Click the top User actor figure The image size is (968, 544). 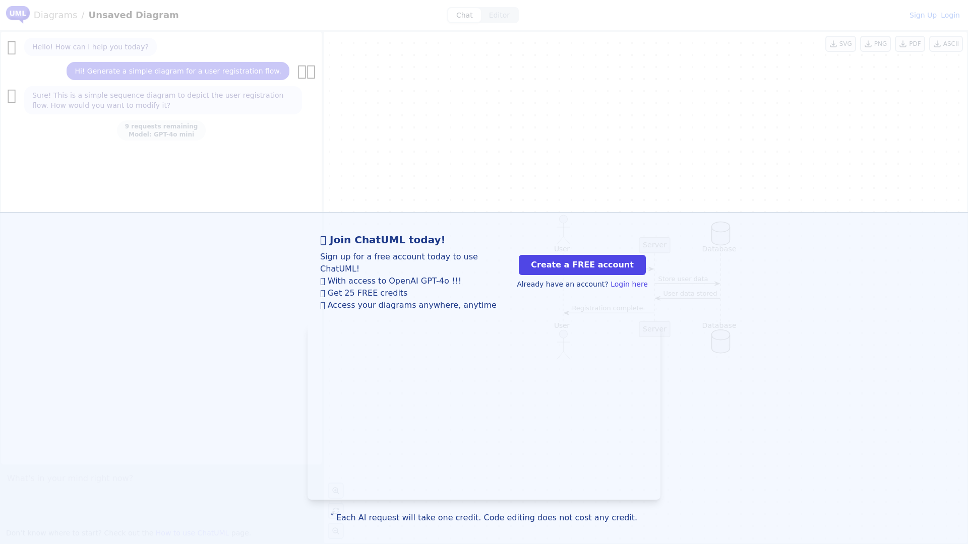click(563, 230)
